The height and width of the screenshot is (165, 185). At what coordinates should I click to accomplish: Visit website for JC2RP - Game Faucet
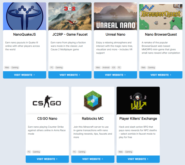70,75
